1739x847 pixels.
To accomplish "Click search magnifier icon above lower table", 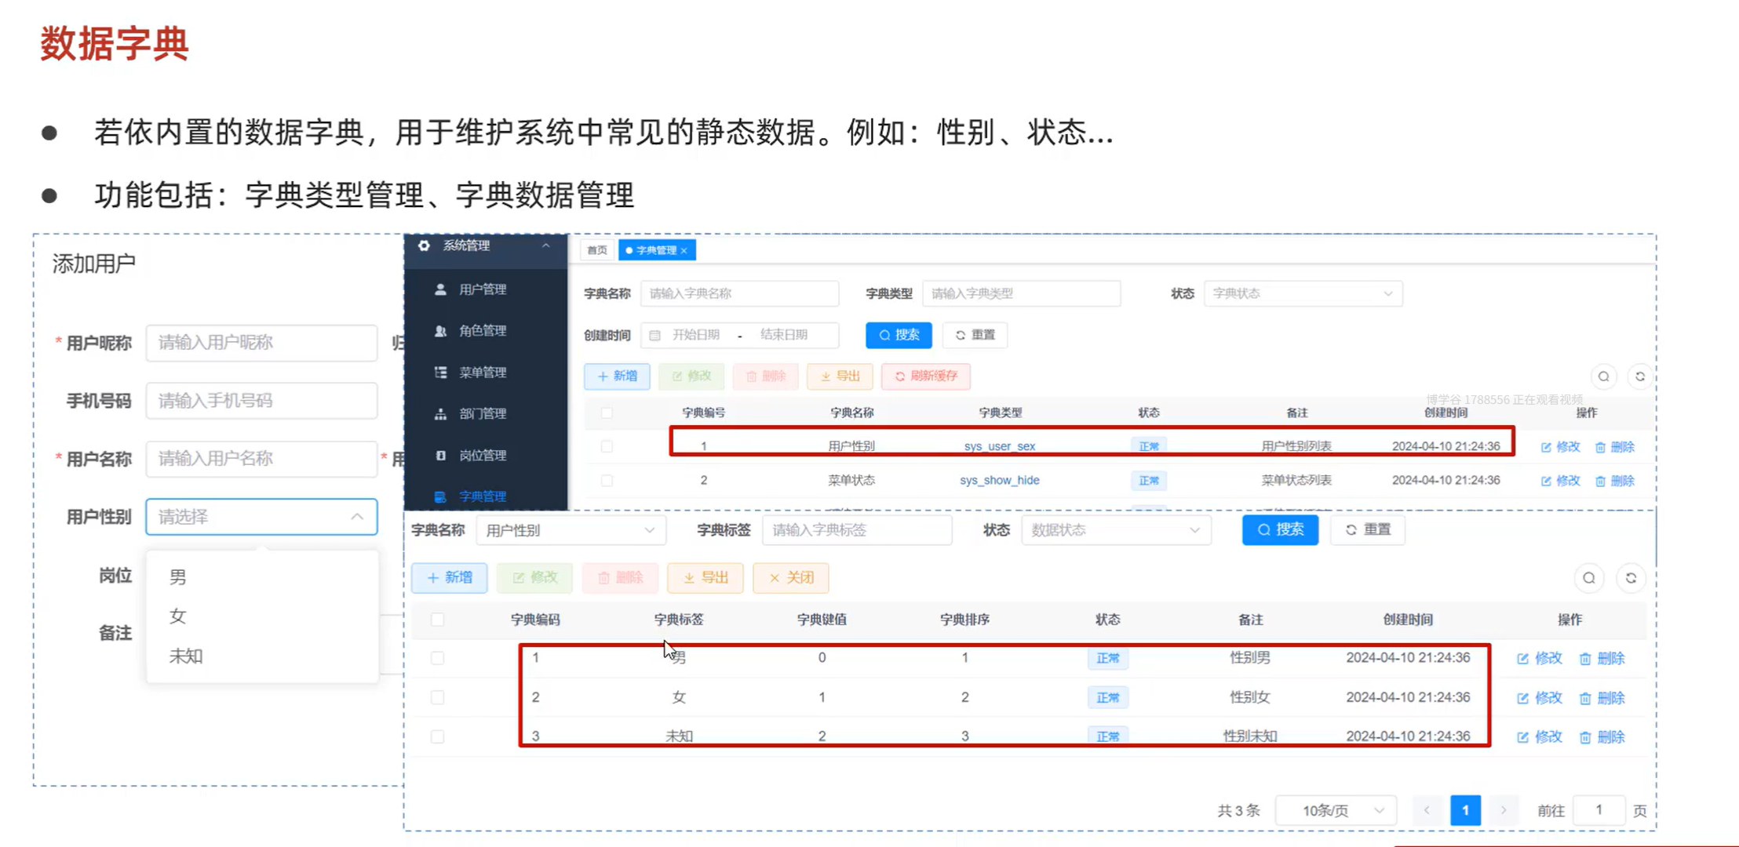I will tap(1589, 578).
